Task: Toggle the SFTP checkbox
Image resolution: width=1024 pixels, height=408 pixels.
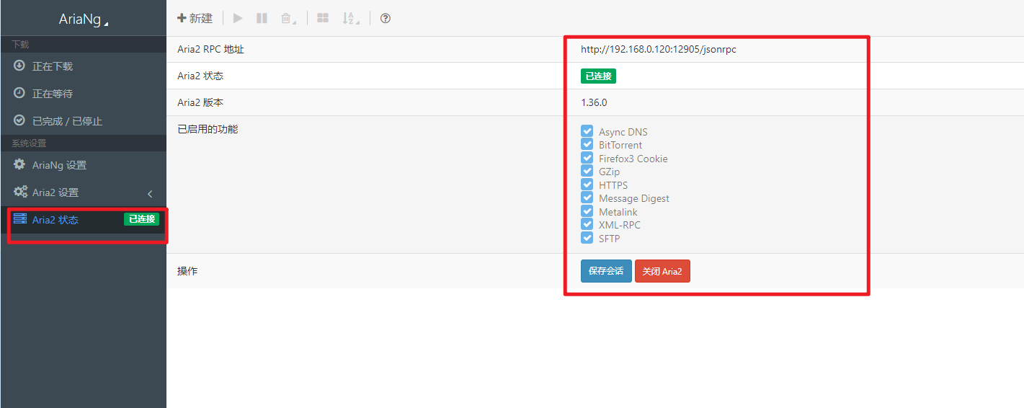Action: tap(587, 238)
